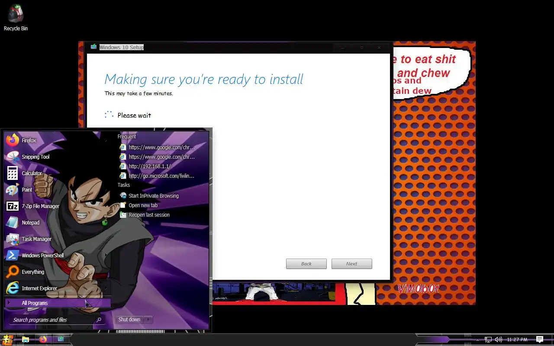The image size is (554, 346).
Task: Click the Frequent section header
Action: click(x=127, y=137)
